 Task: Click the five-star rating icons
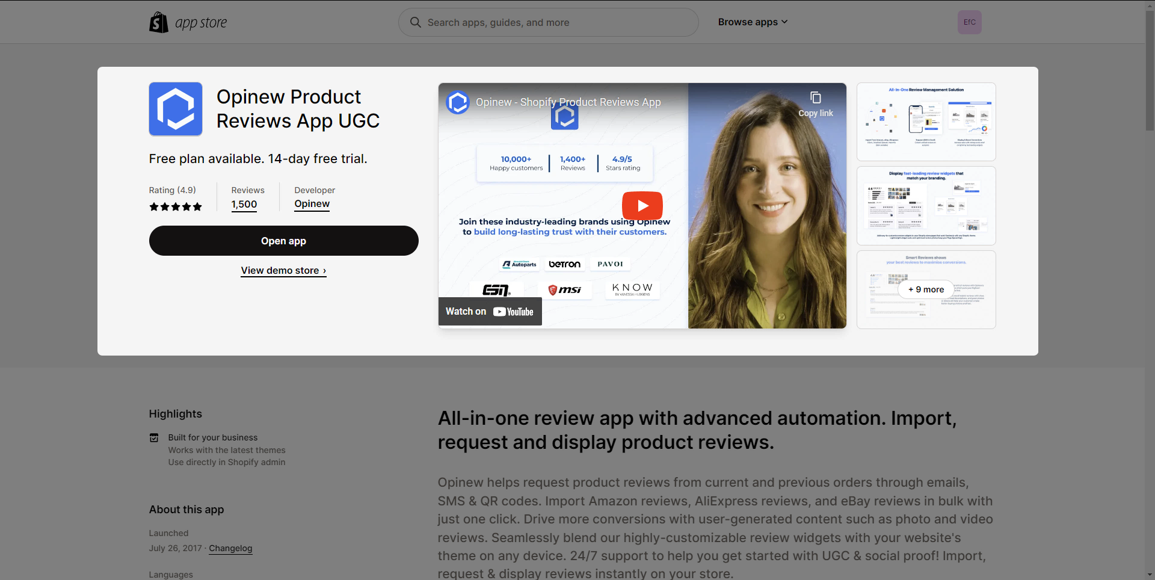click(x=176, y=207)
